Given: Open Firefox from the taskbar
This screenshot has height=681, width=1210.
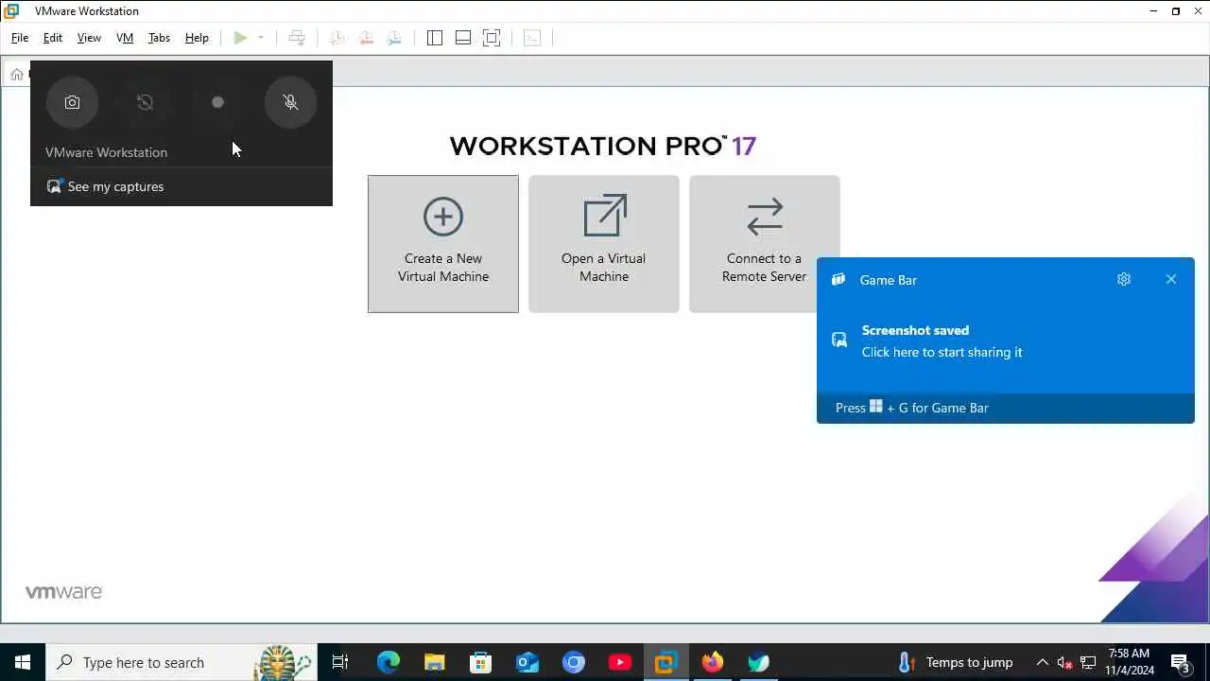Looking at the screenshot, I should (712, 662).
